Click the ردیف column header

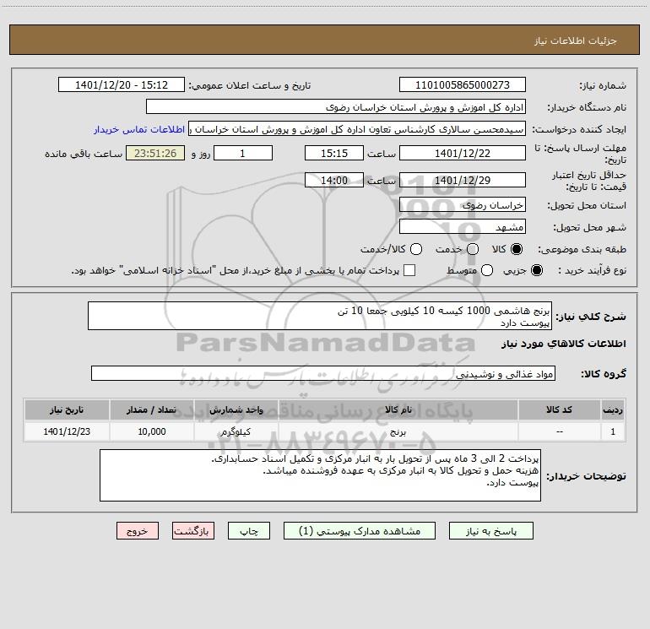(x=613, y=410)
